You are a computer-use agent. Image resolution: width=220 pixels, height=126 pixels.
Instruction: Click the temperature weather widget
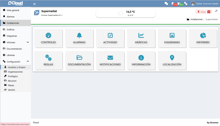[x=125, y=13]
